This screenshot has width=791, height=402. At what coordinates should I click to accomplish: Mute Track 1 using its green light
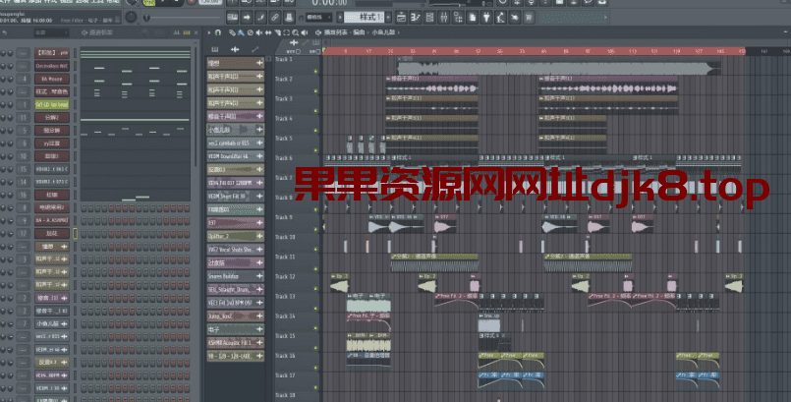(316, 71)
